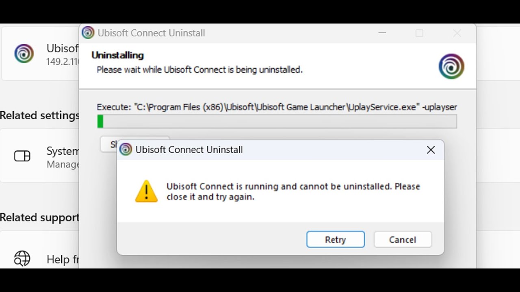Image resolution: width=520 pixels, height=292 pixels.
Task: Click the 'Uninstalling' heading in the uninstaller
Action: 117,55
